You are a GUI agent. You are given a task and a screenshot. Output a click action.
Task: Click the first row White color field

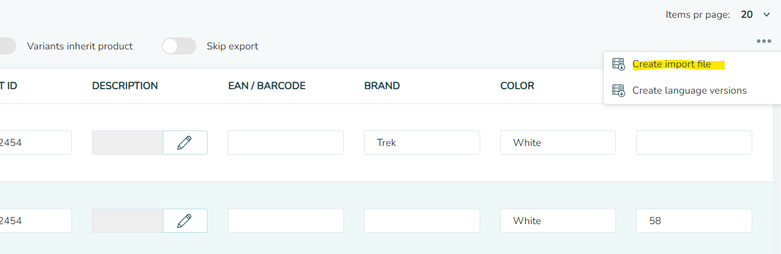click(x=558, y=143)
